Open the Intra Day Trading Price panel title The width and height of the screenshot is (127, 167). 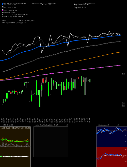pos(47,125)
